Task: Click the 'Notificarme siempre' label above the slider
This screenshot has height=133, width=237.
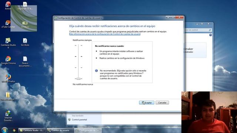Action: [x=82, y=40]
